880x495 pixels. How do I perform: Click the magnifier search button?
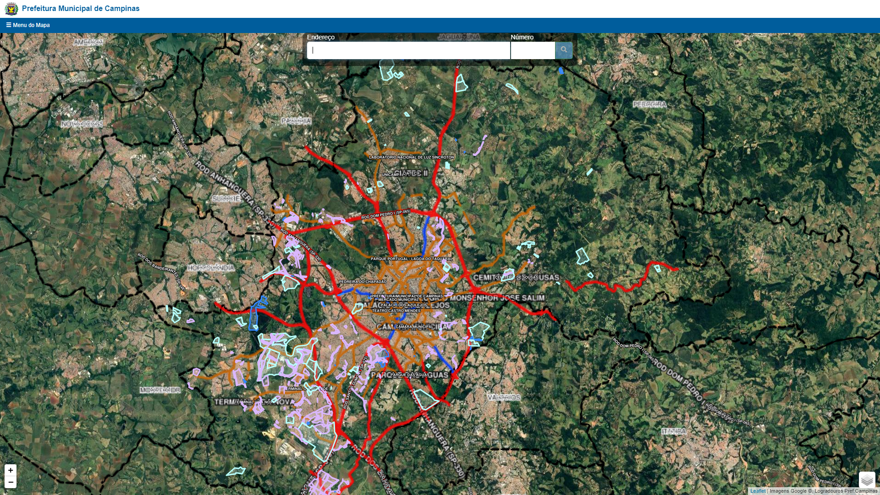(564, 50)
